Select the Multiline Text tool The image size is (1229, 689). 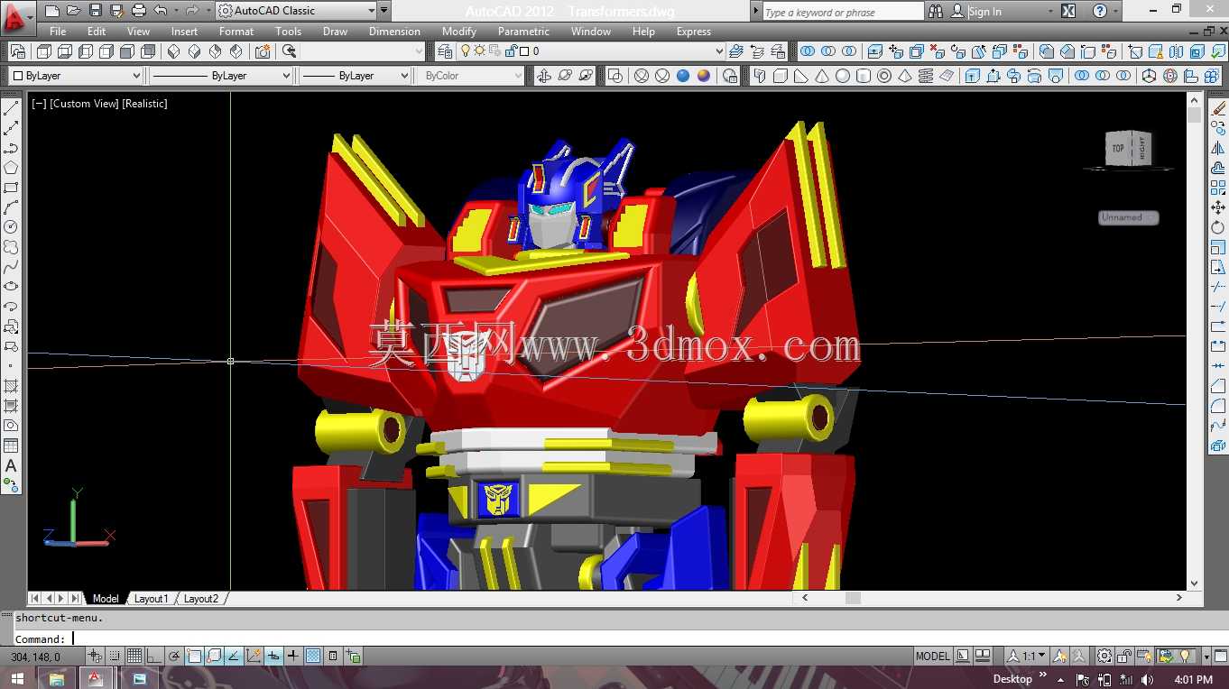[11, 465]
